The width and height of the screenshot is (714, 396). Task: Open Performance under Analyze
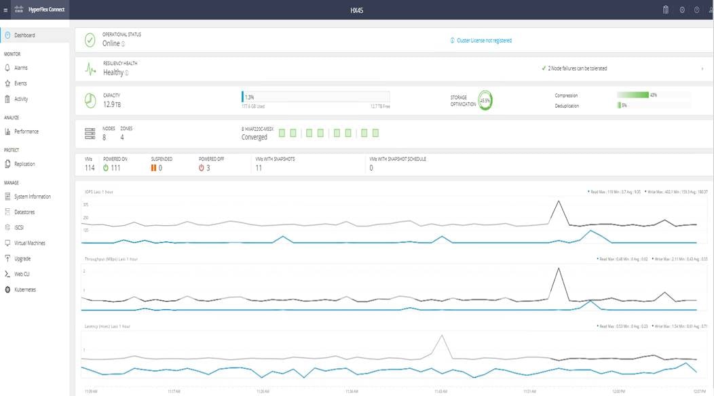(26, 132)
